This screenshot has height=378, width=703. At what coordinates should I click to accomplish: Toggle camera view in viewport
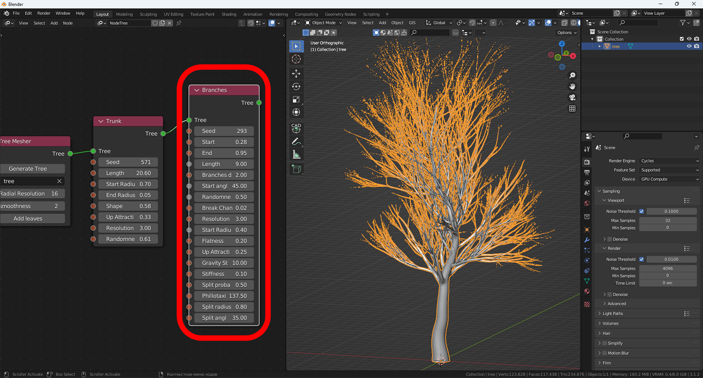(572, 98)
